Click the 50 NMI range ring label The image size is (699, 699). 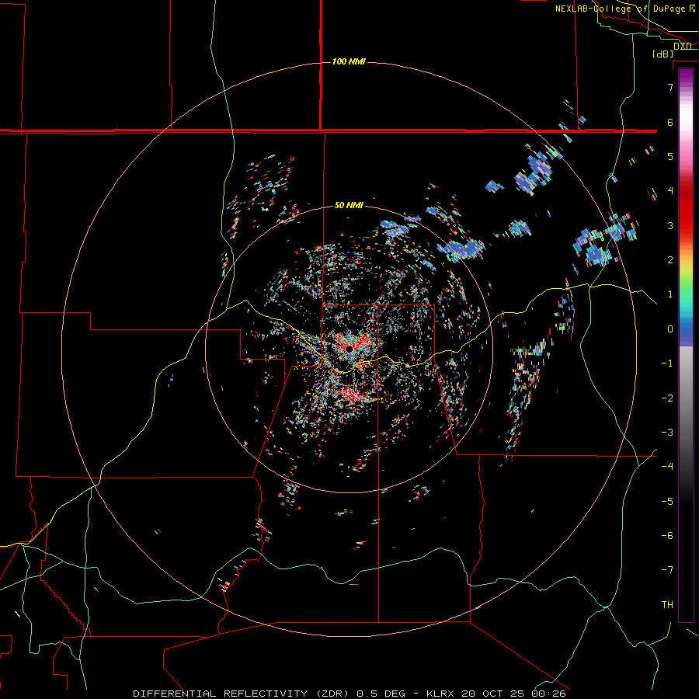point(349,206)
